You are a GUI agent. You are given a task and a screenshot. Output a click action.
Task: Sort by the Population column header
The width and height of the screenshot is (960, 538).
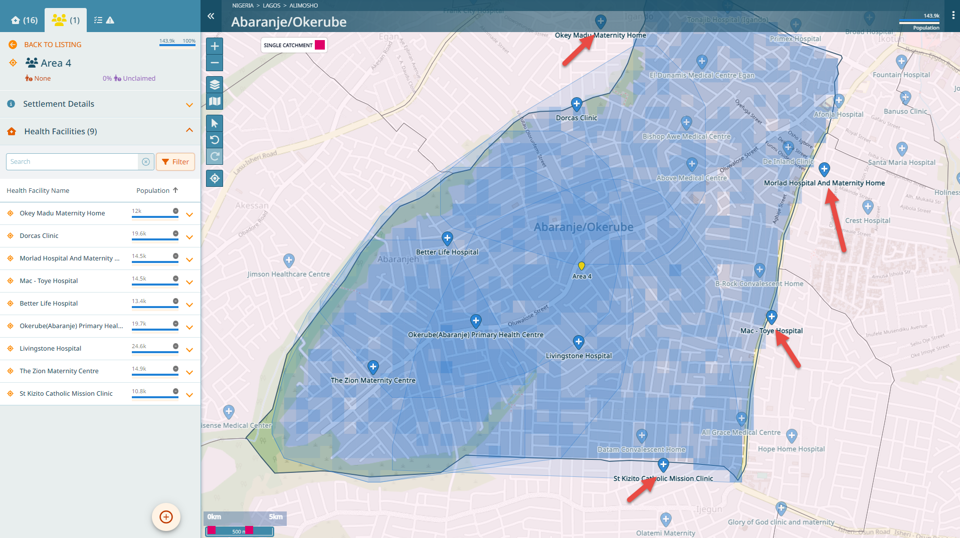[x=157, y=191]
